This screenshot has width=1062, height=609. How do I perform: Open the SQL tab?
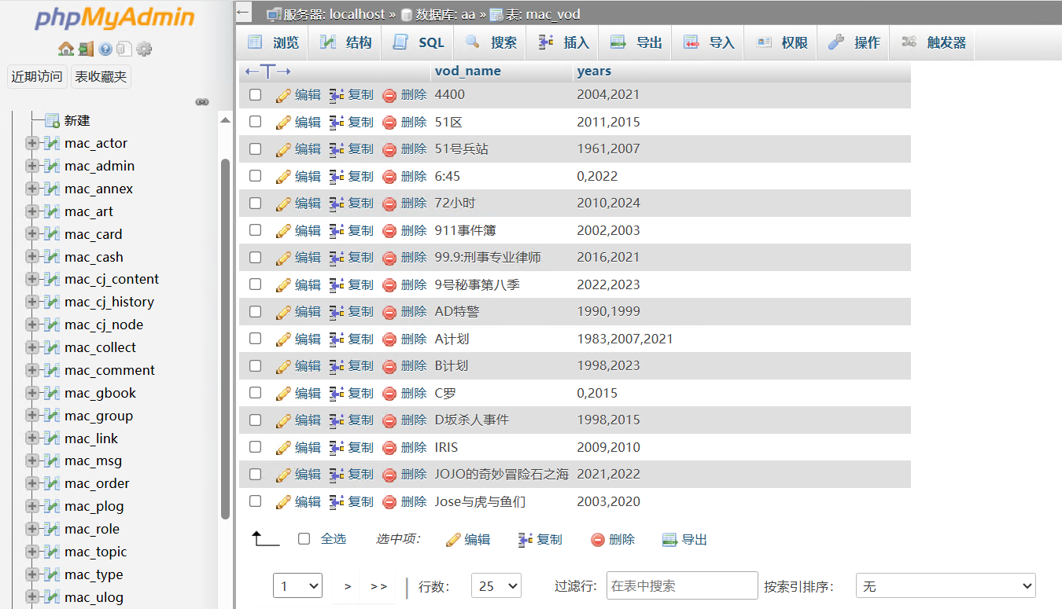[419, 42]
